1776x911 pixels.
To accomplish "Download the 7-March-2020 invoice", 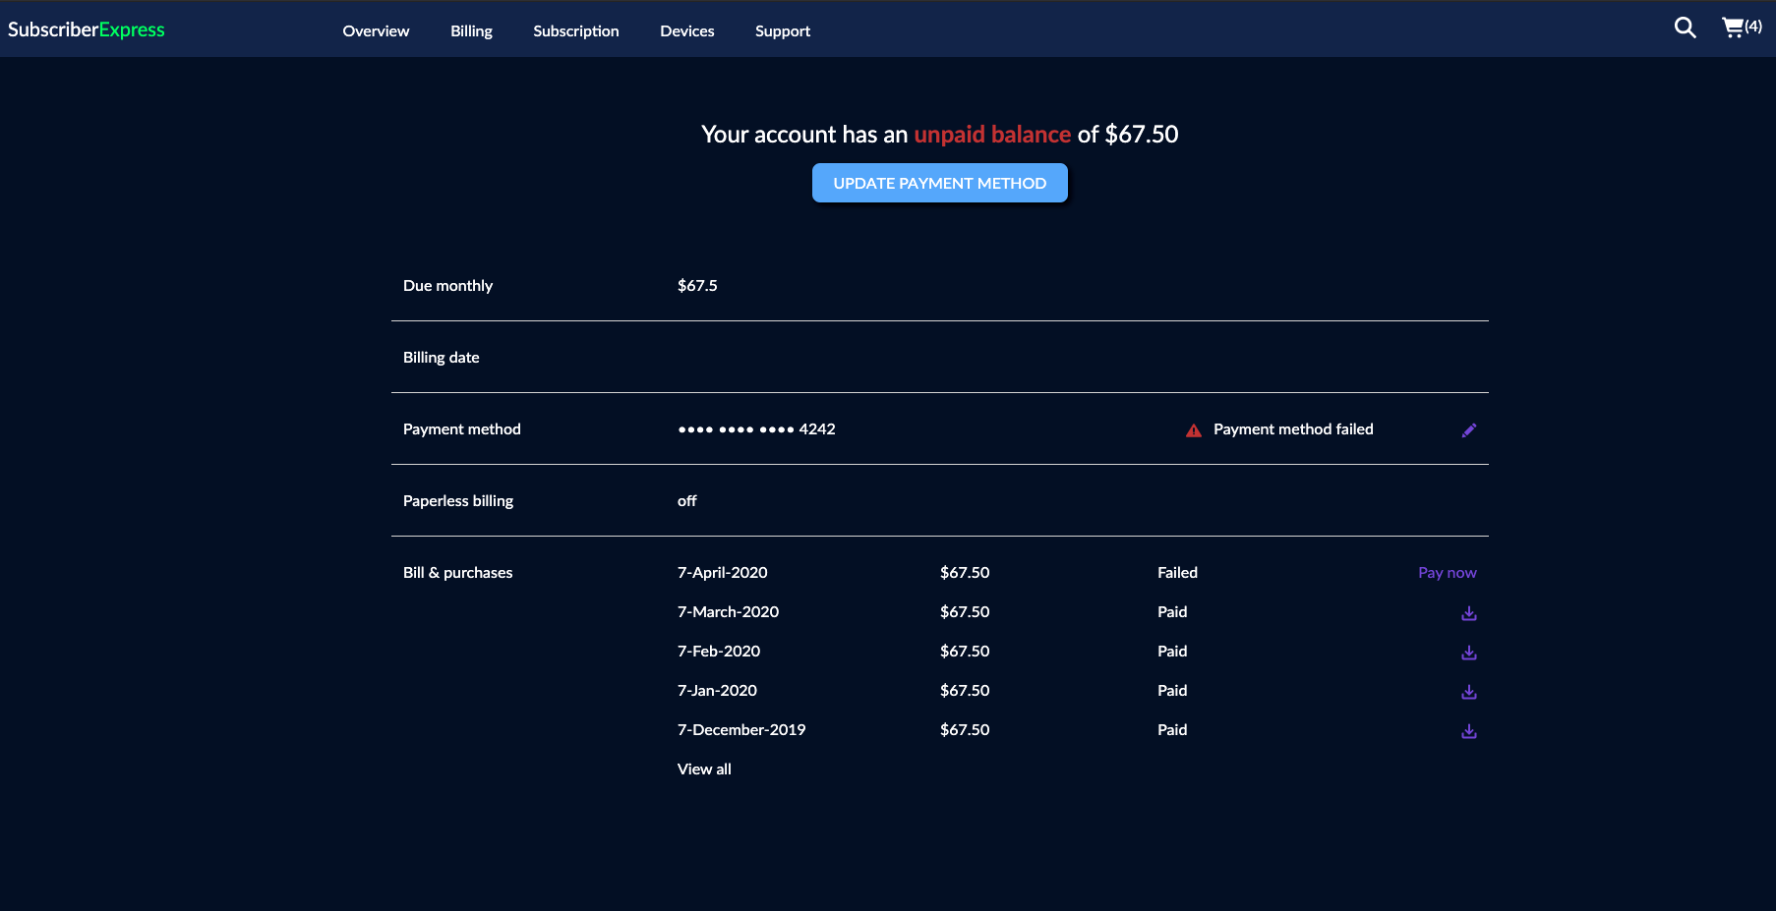I will click(1469, 612).
